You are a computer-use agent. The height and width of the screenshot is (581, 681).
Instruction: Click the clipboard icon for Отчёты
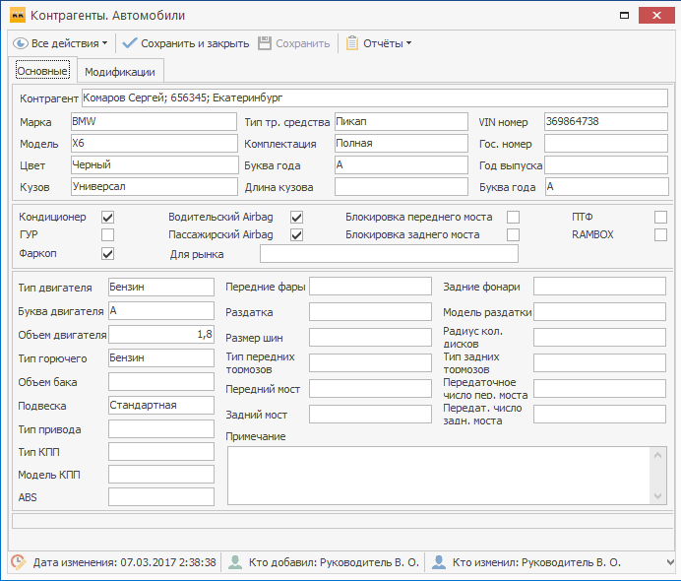point(352,43)
